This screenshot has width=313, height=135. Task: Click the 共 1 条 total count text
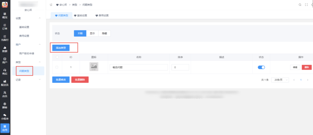click(x=265, y=80)
